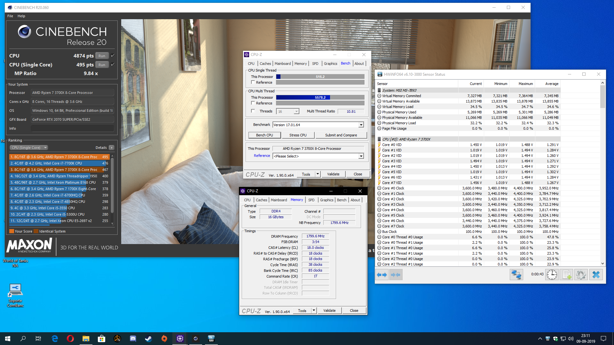Viewport: 614px width, 345px height.
Task: Open Windows Start menu
Action: click(8, 339)
